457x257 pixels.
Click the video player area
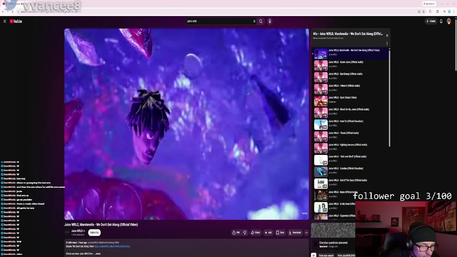click(x=186, y=124)
